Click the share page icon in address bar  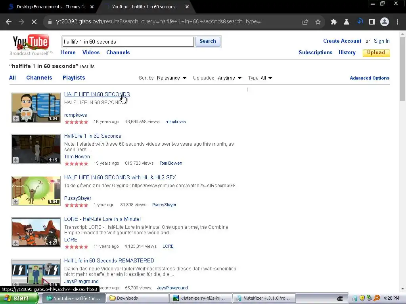click(x=305, y=22)
